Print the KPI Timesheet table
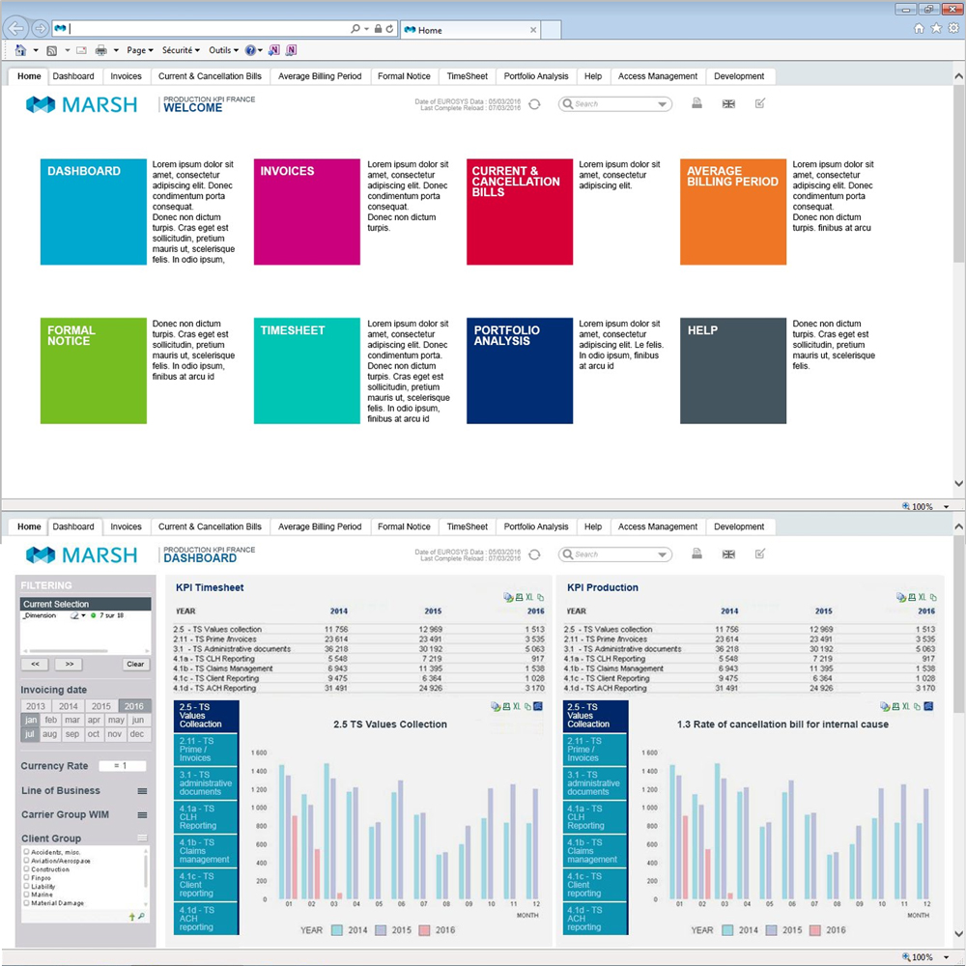The width and height of the screenshot is (966, 966). 519,598
